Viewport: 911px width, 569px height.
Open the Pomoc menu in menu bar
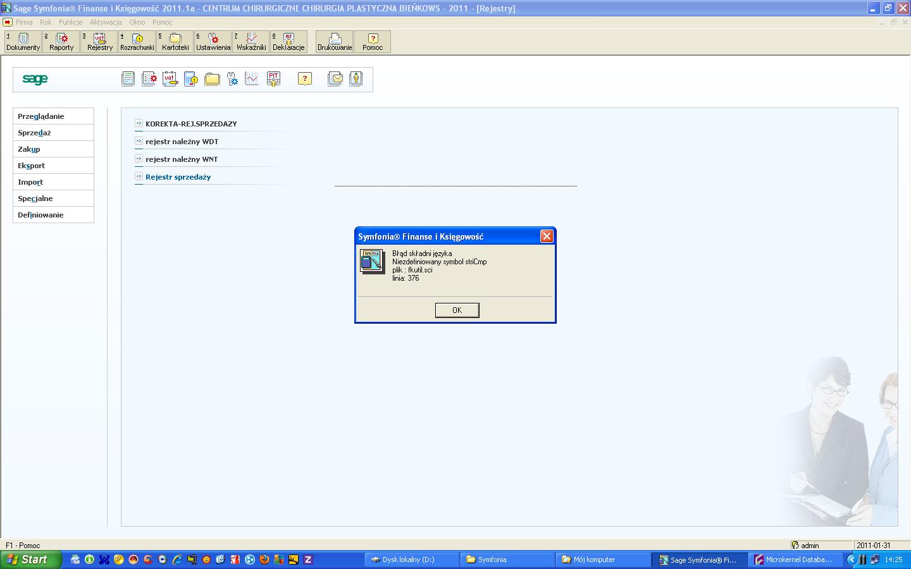coord(162,22)
